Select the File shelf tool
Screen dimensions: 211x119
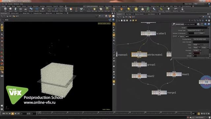[x=71, y=10]
